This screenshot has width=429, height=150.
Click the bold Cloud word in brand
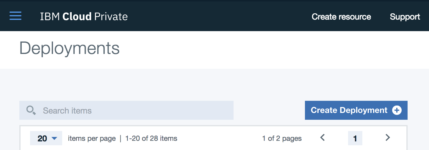(77, 17)
